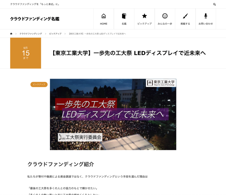Click the クラウドファンディング名鑑 site title
The height and width of the screenshot is (195, 226).
(35, 19)
